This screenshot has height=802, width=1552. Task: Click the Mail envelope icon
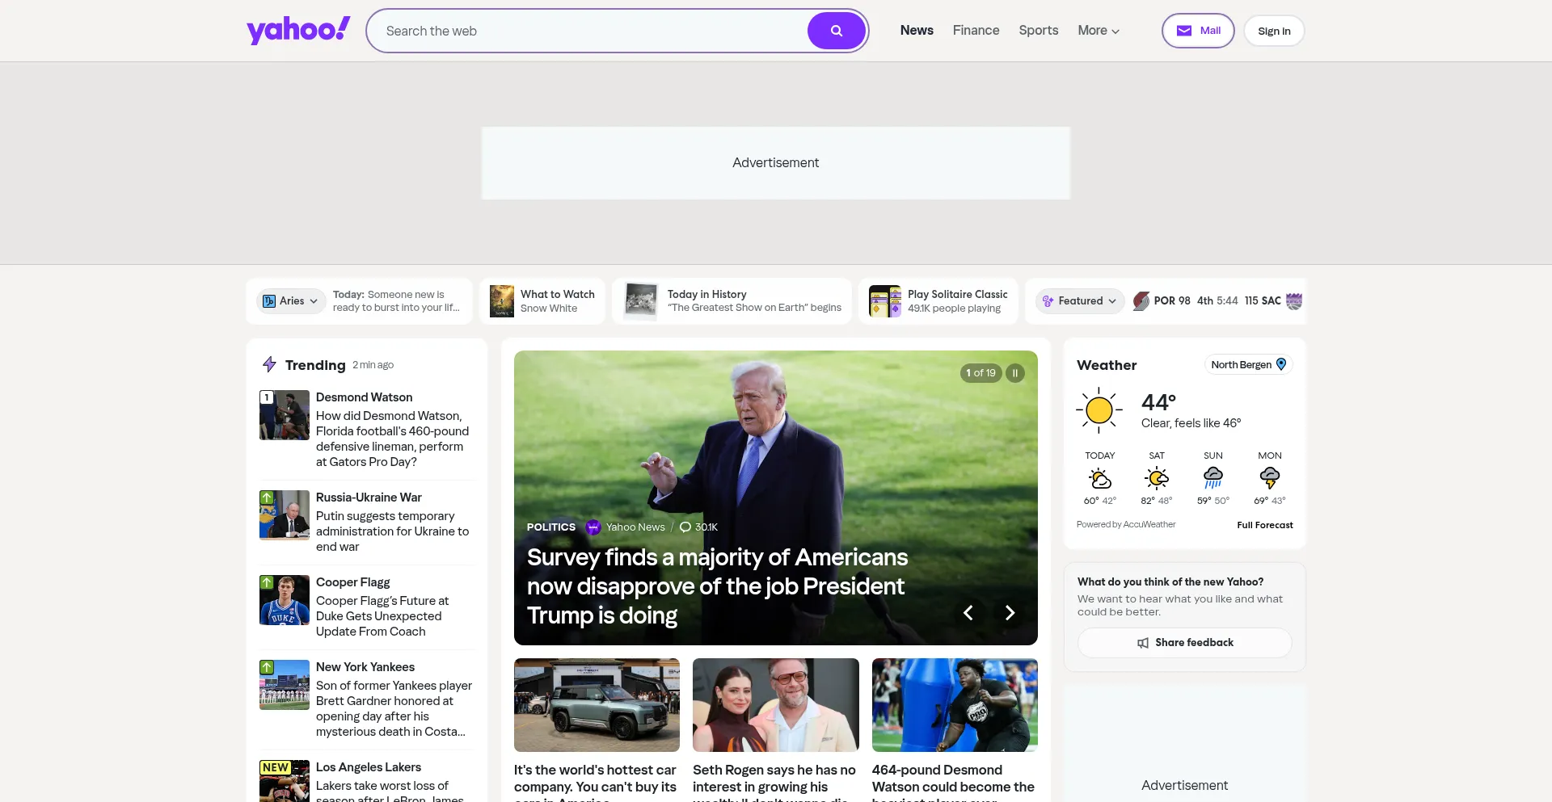(1184, 31)
